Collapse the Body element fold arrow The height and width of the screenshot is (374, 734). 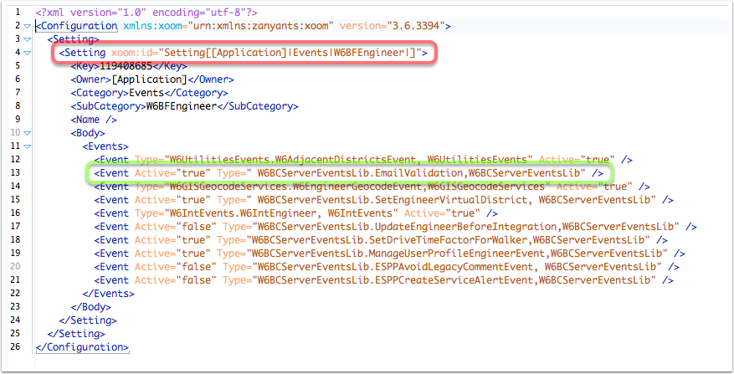(x=28, y=133)
